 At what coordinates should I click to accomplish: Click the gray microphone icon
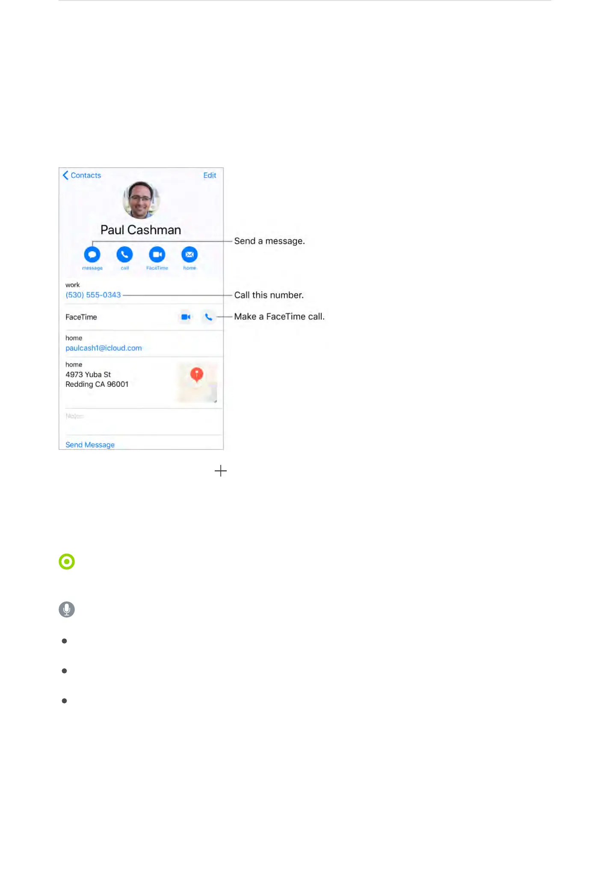[x=67, y=609]
